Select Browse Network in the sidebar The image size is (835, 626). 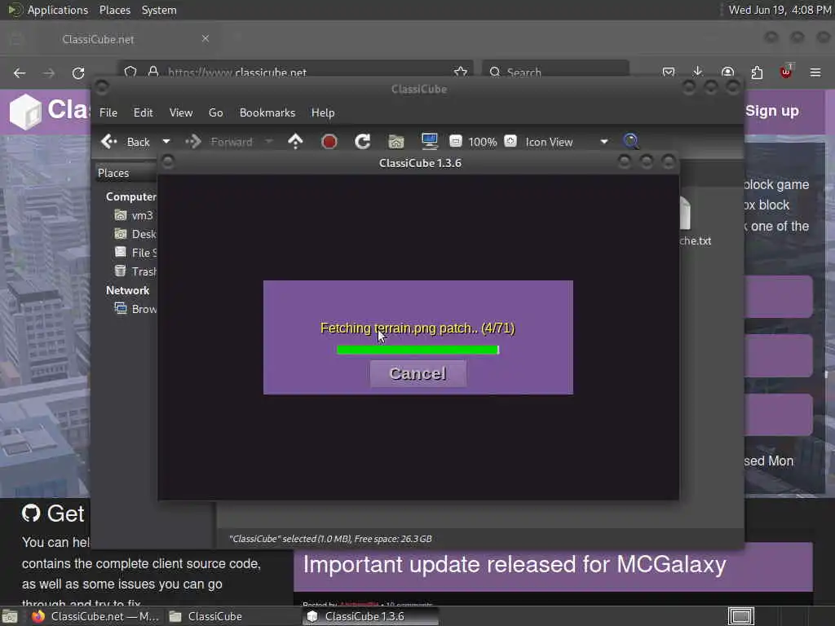[x=135, y=309]
